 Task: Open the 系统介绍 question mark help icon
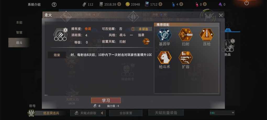54,5
